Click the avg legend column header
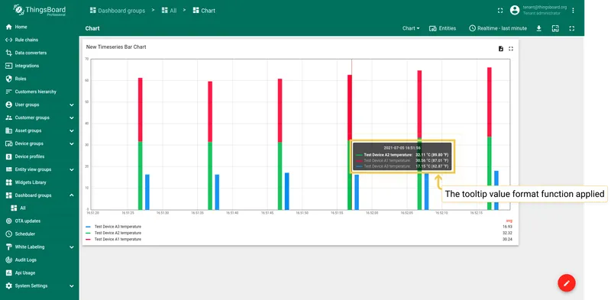This screenshot has width=611, height=300. coord(509,221)
